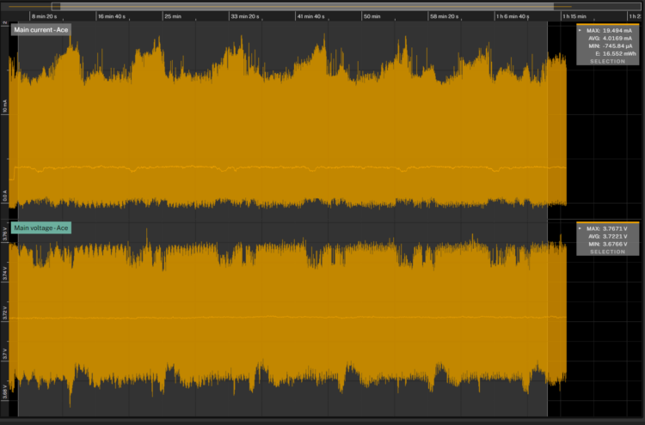The width and height of the screenshot is (645, 425).
Task: Click the AVG 3.7221 V reading
Action: pos(607,236)
